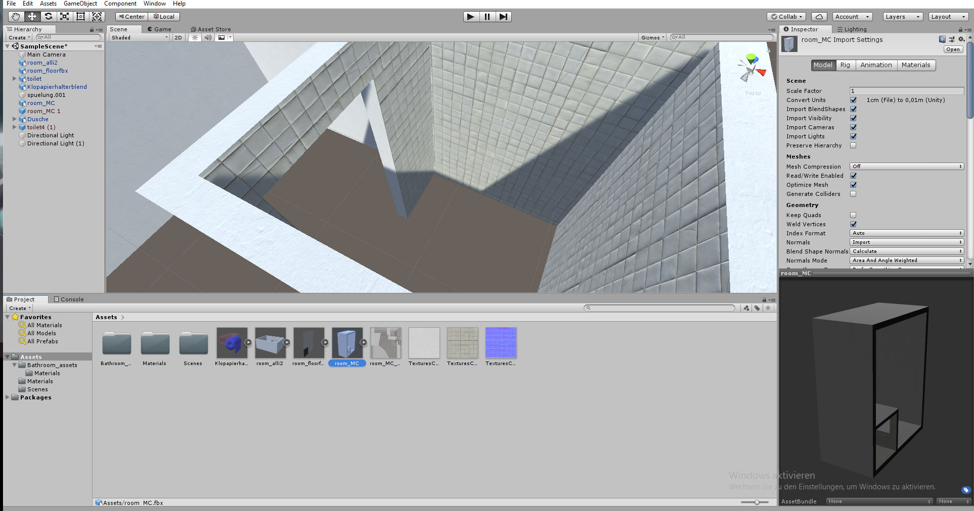The width and height of the screenshot is (974, 511).
Task: Toggle Import Lights checkbox
Action: coord(853,136)
